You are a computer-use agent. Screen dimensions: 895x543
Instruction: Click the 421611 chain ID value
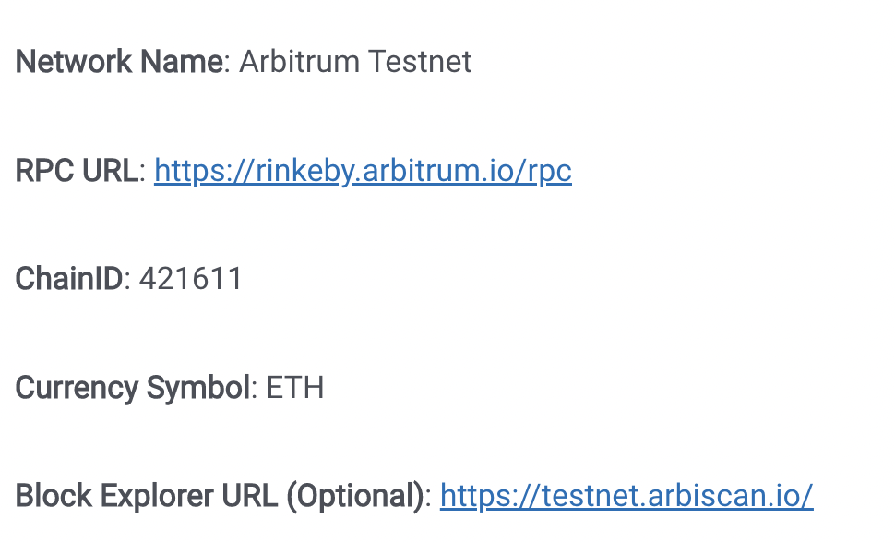(x=191, y=279)
